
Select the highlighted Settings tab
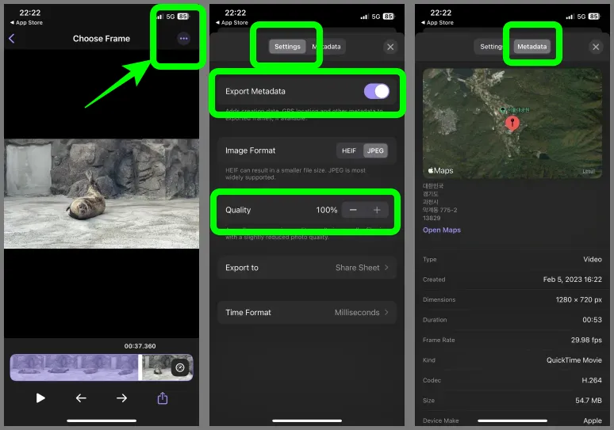(287, 47)
